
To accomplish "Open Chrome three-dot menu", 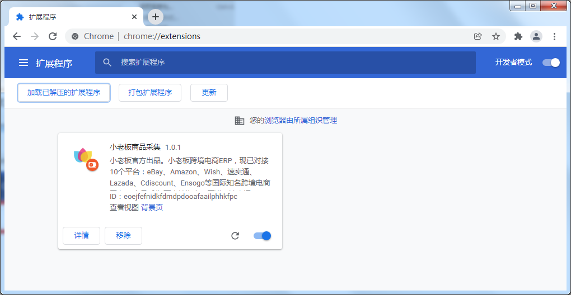I will tap(554, 36).
